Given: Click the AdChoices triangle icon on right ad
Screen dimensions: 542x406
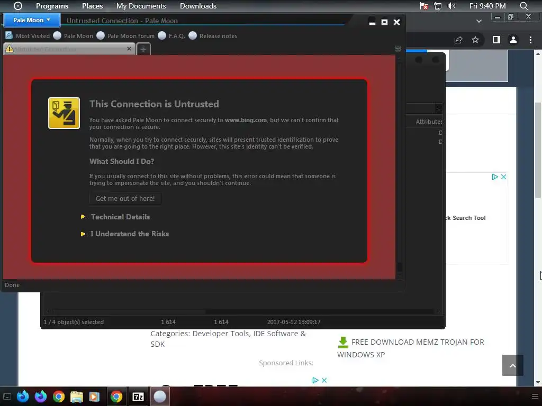Looking at the screenshot, I should [495, 177].
